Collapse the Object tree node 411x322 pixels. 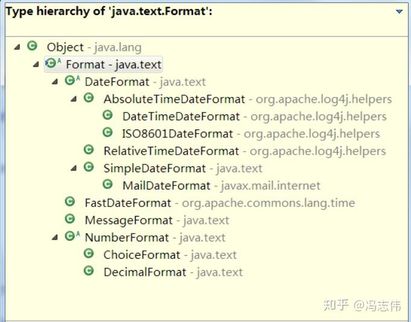tap(16, 47)
